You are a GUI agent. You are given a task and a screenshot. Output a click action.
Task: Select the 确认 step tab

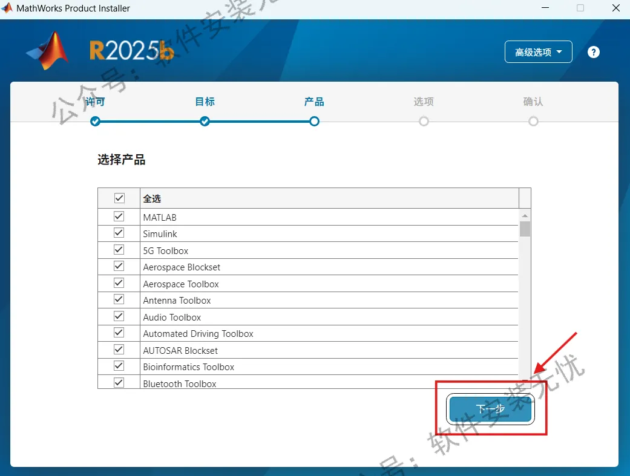[533, 102]
